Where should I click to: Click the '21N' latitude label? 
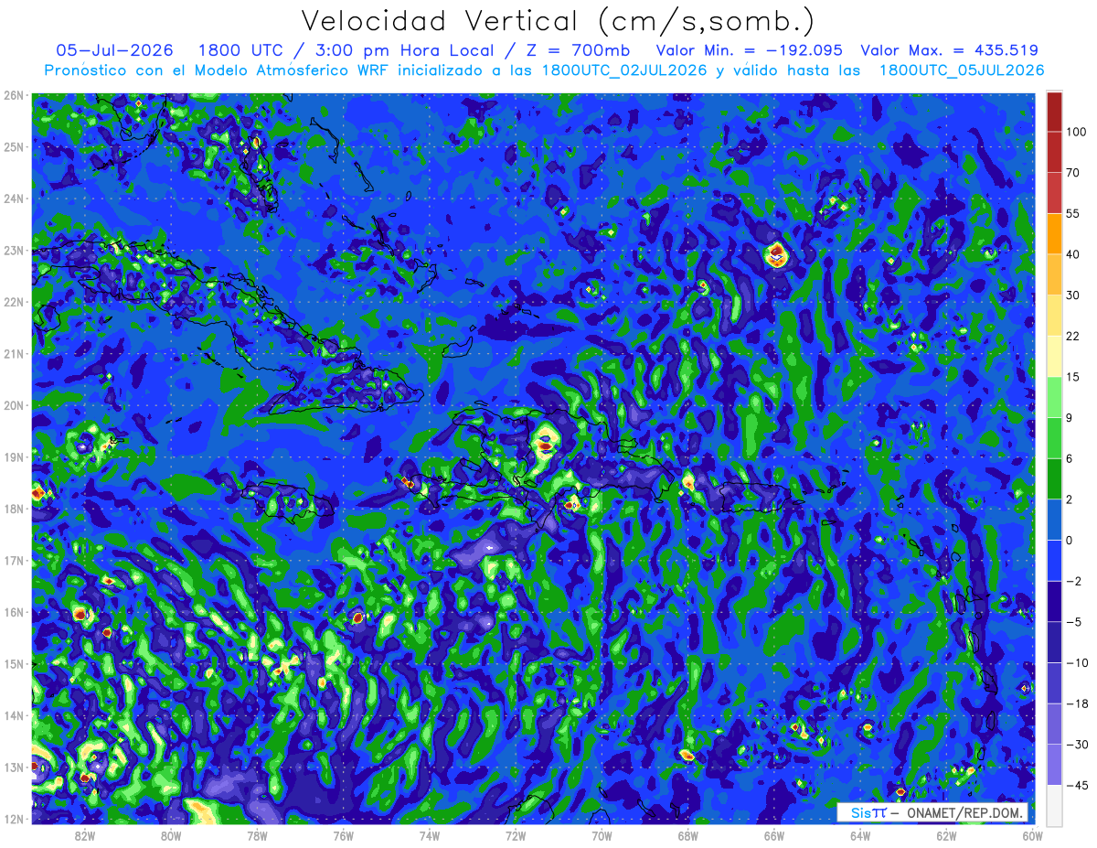(x=14, y=353)
